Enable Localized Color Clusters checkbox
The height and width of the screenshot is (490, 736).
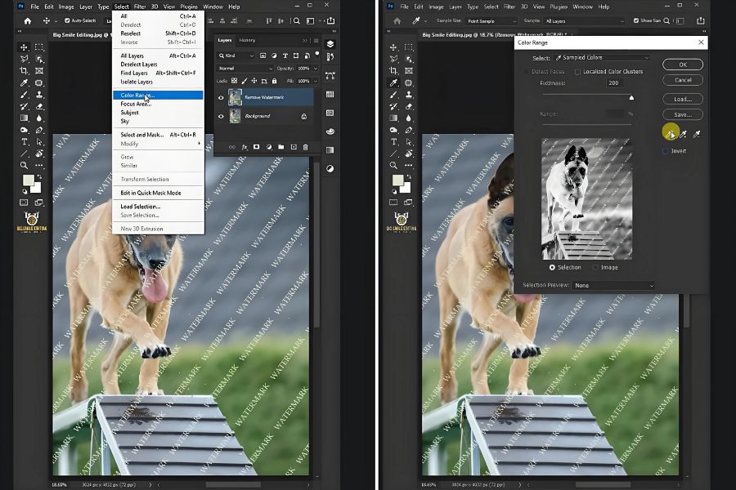pos(578,72)
